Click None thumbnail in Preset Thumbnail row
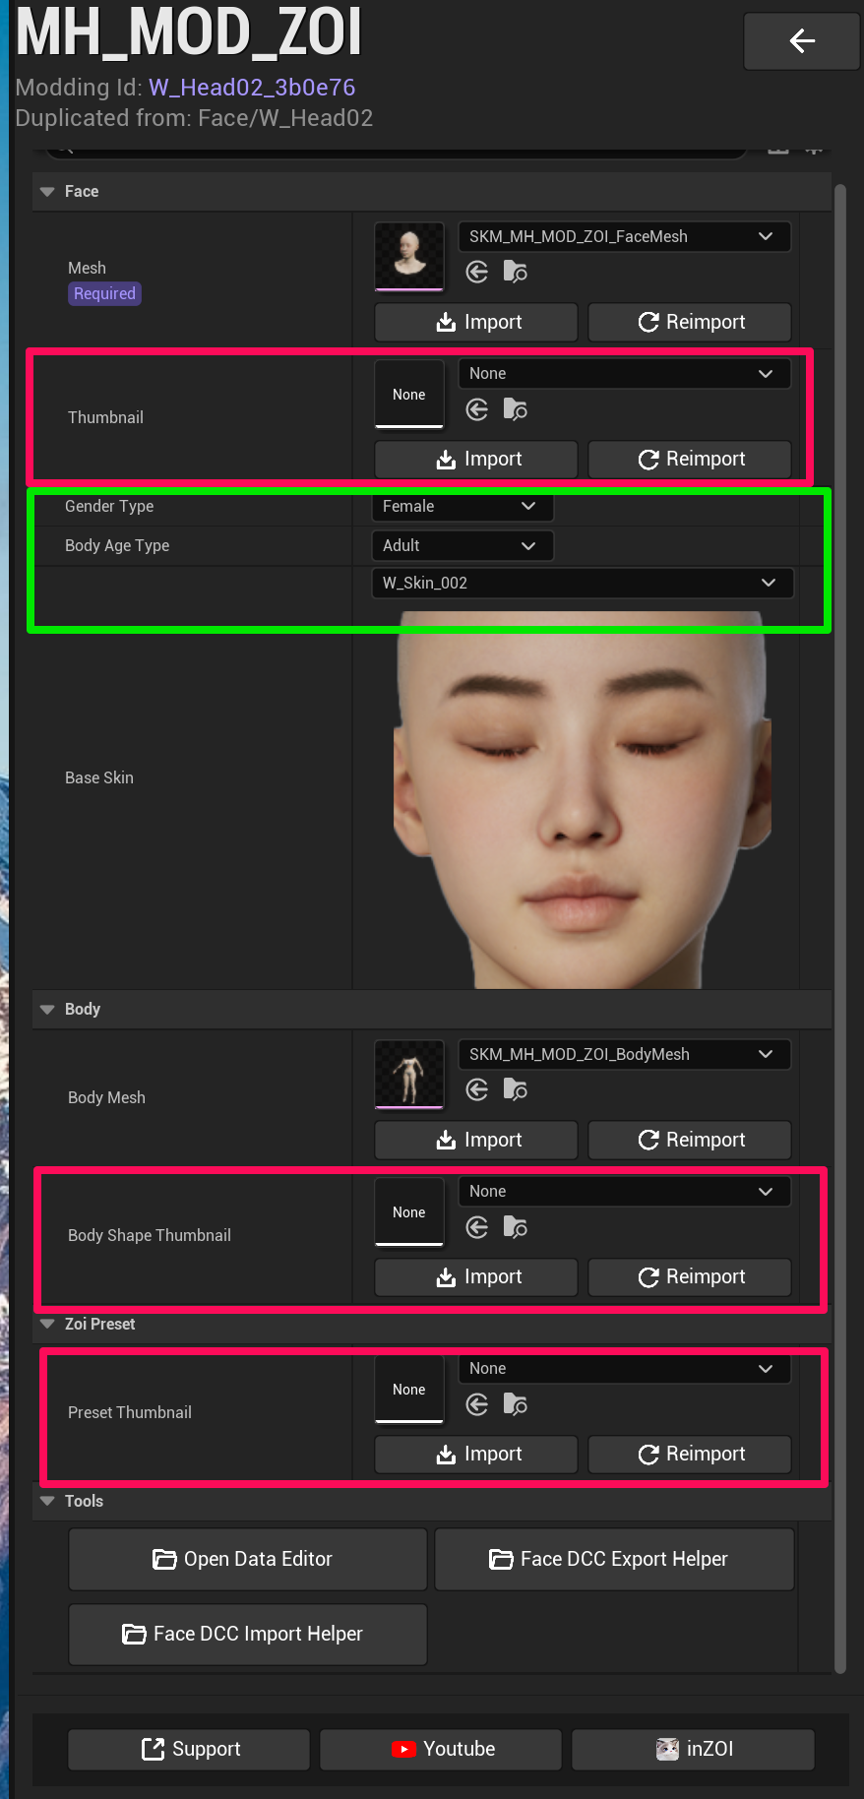This screenshot has width=864, height=1799. [409, 1390]
